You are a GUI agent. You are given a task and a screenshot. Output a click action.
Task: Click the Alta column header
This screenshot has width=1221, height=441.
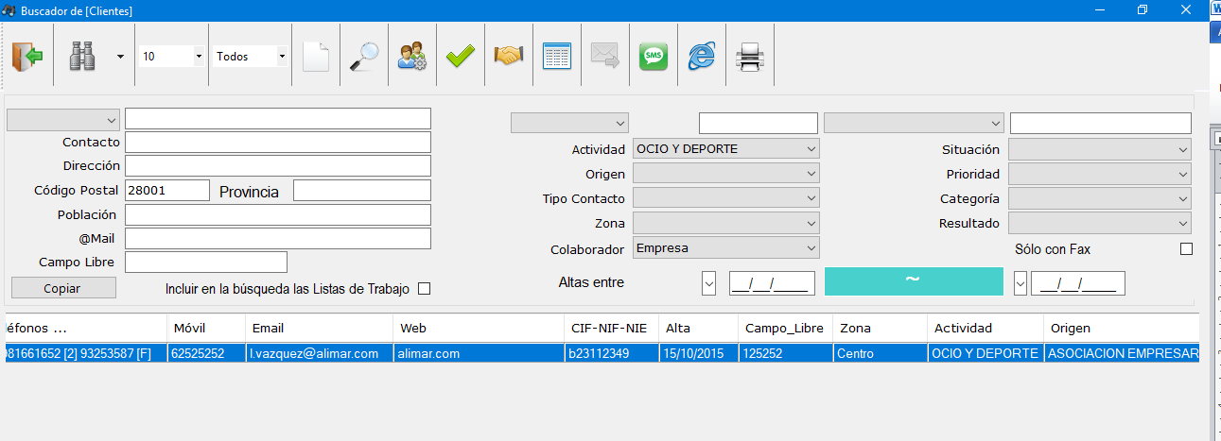pos(698,328)
